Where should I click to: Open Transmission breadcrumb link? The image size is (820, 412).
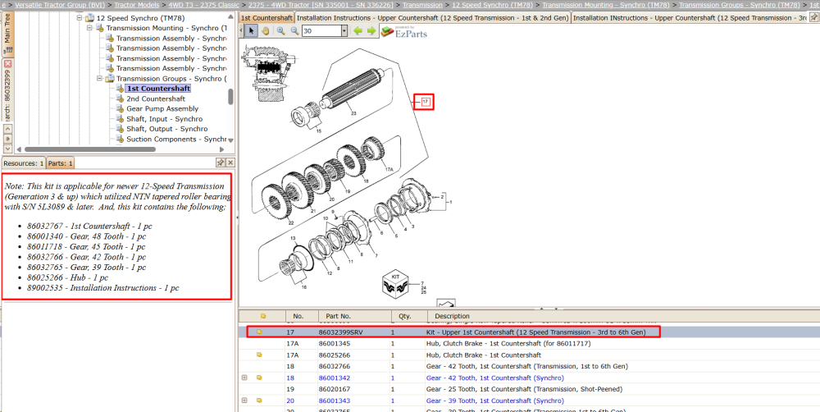422,5
